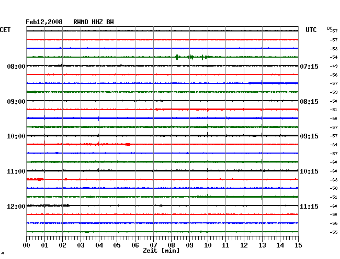The width and height of the screenshot is (340, 259).
Task: Click the 08:15 UTC time label
Action: tap(309, 102)
